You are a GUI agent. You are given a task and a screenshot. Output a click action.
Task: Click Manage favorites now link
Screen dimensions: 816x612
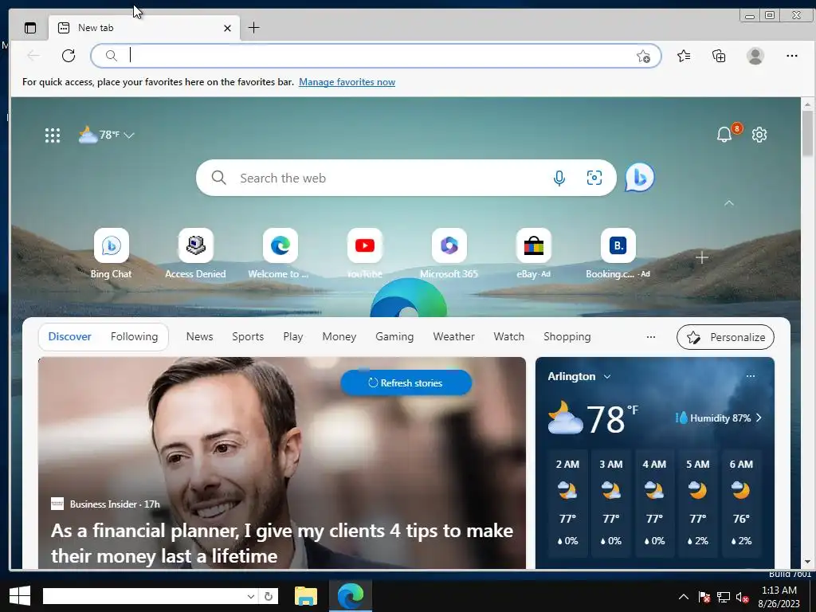point(347,82)
